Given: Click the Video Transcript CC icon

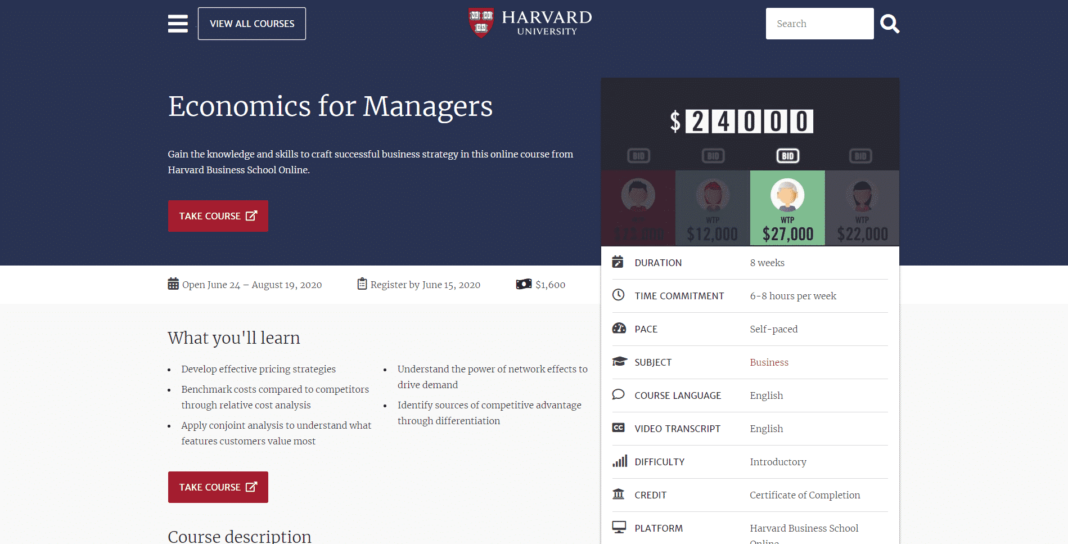Looking at the screenshot, I should click(x=619, y=428).
